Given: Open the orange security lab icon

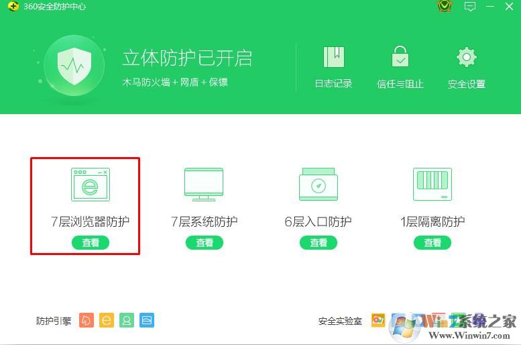Looking at the screenshot, I should pos(378,320).
